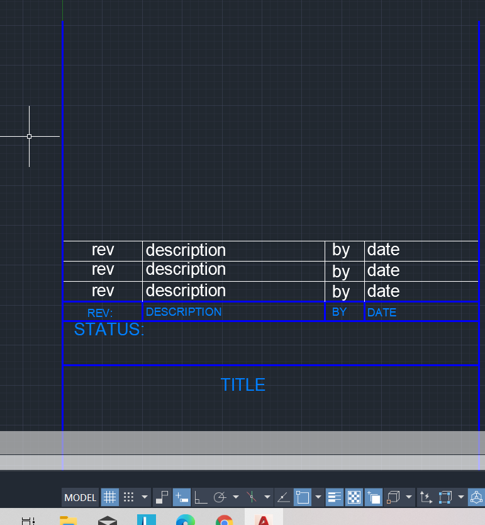Toggle the Transparency checkerboard icon
Viewport: 485px width, 525px height.
coord(354,497)
